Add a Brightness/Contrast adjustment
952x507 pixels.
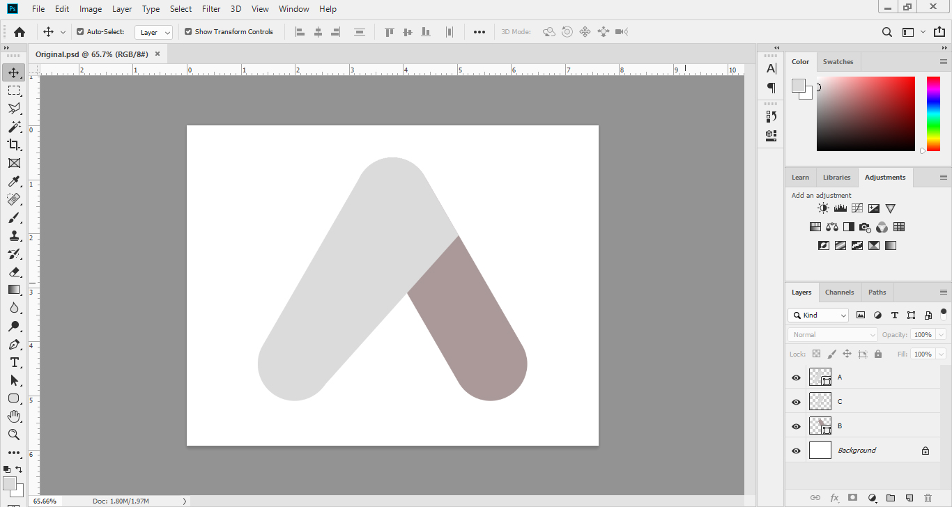click(823, 208)
